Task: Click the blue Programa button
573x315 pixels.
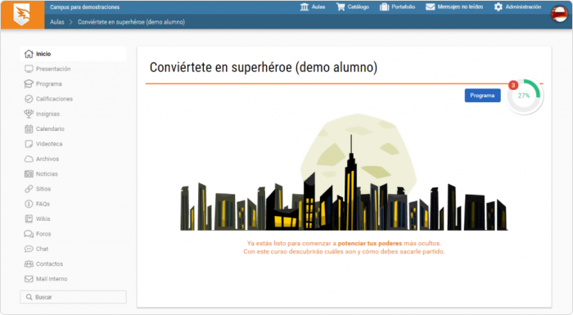Action: (x=482, y=96)
